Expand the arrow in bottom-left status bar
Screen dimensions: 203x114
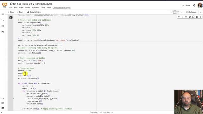pyautogui.click(x=1, y=112)
